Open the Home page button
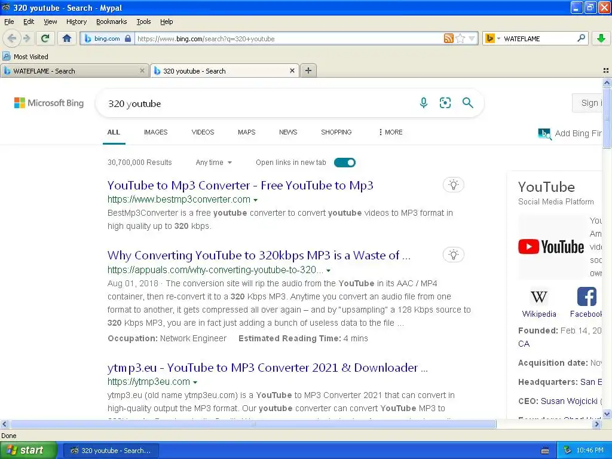Image resolution: width=612 pixels, height=459 pixels. [x=67, y=38]
